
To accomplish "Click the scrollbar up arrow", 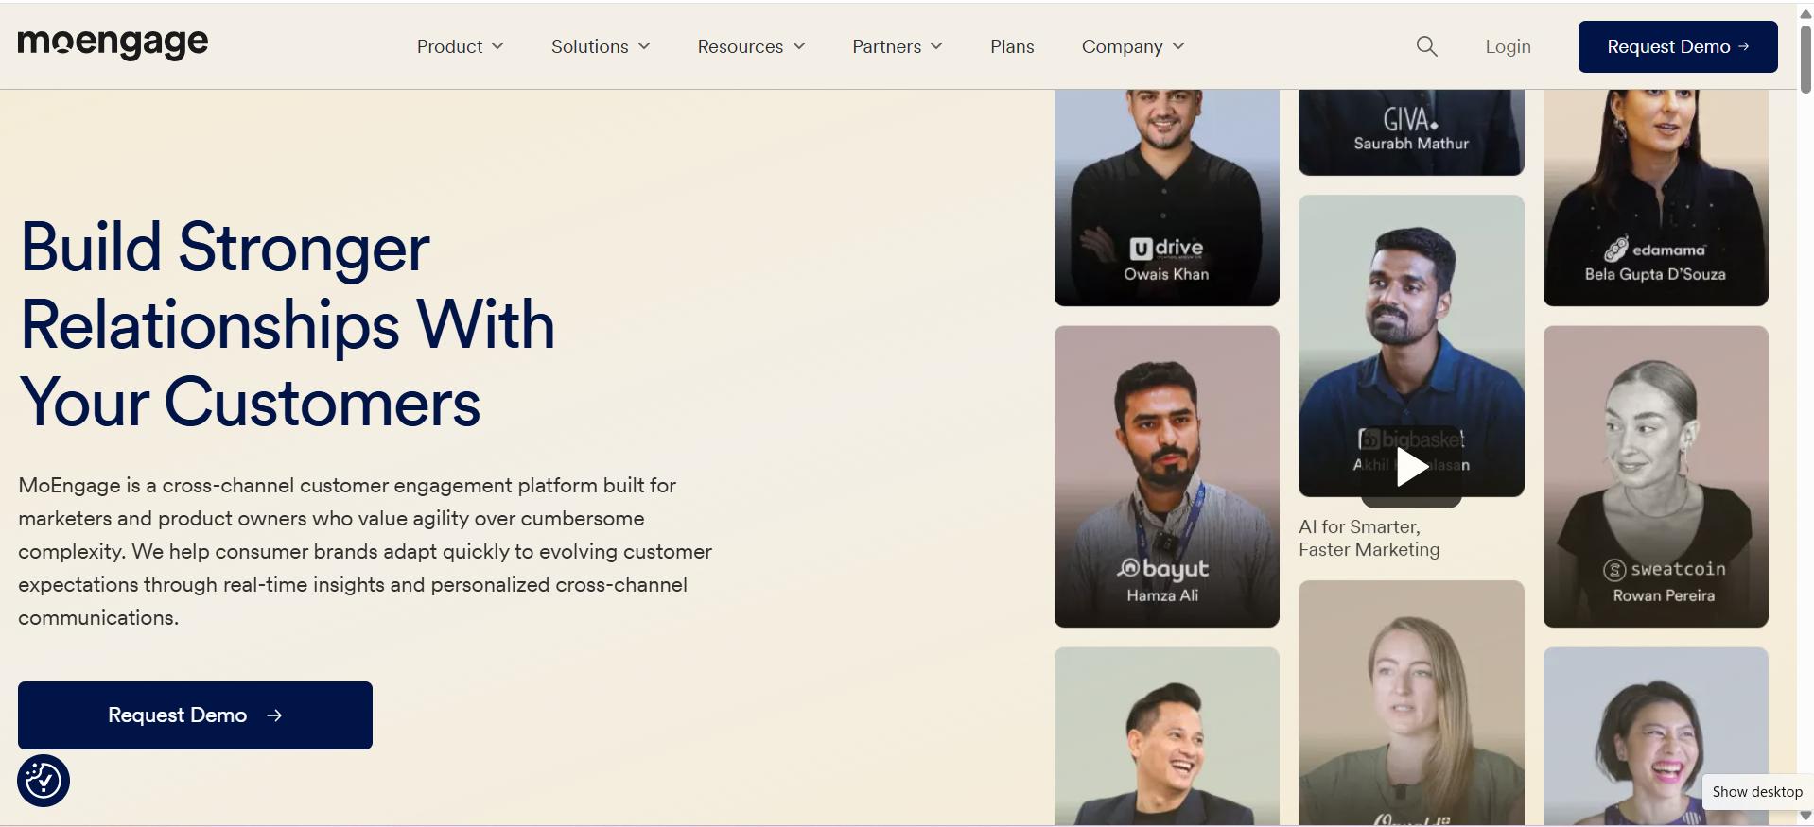I will (1805, 13).
